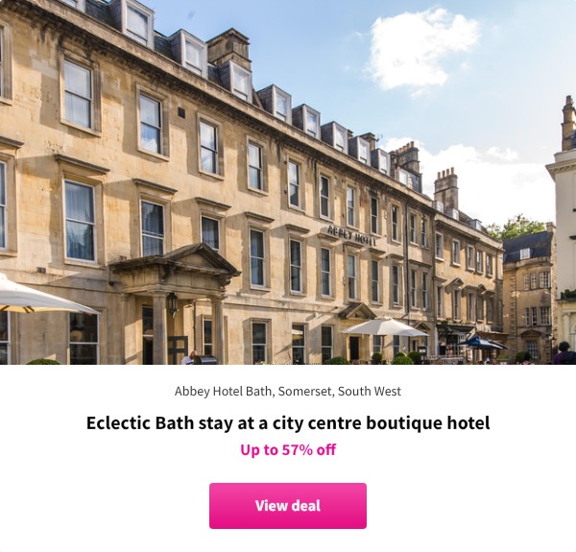Click the green tree behind the rooftops

(516, 227)
